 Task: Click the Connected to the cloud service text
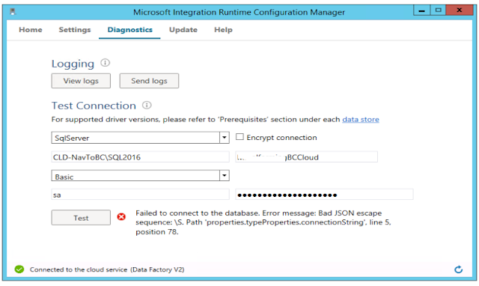click(x=107, y=270)
